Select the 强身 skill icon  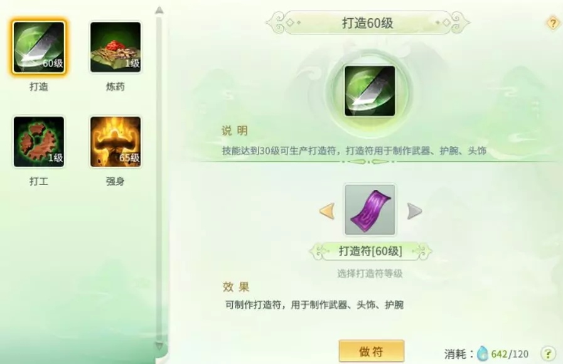pyautogui.click(x=115, y=142)
